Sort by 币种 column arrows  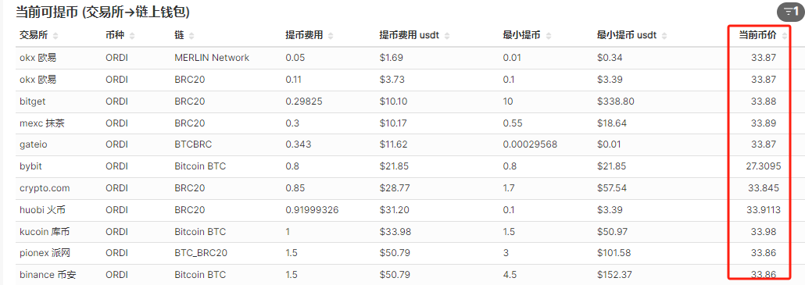(x=132, y=36)
